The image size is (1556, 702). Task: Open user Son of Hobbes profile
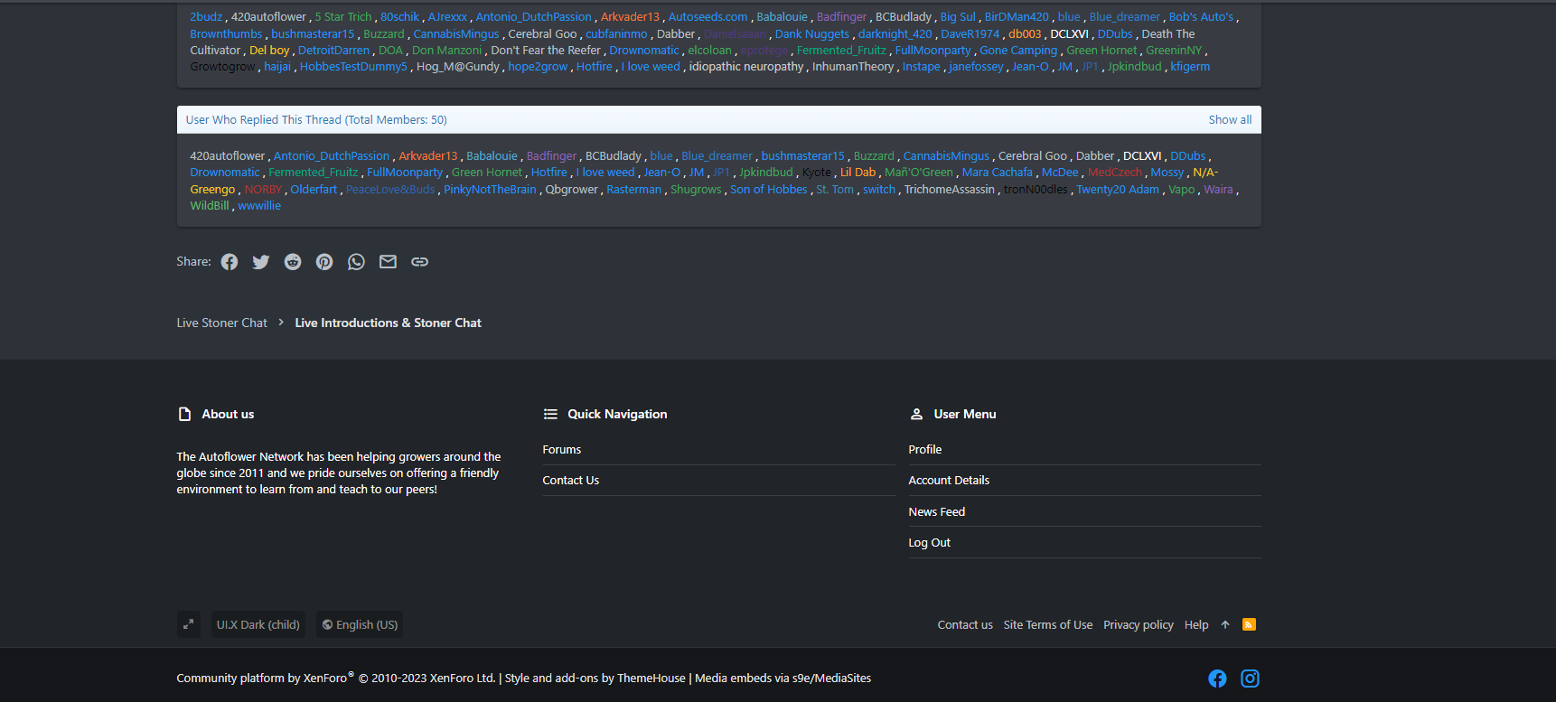769,189
